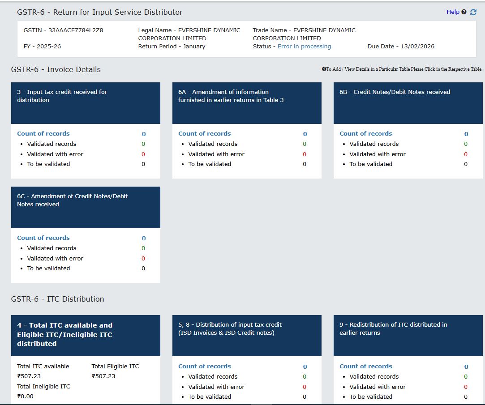Viewport: 485px width, 405px height.
Task: Click 'To be validated' in table 9 card
Action: coord(371,396)
